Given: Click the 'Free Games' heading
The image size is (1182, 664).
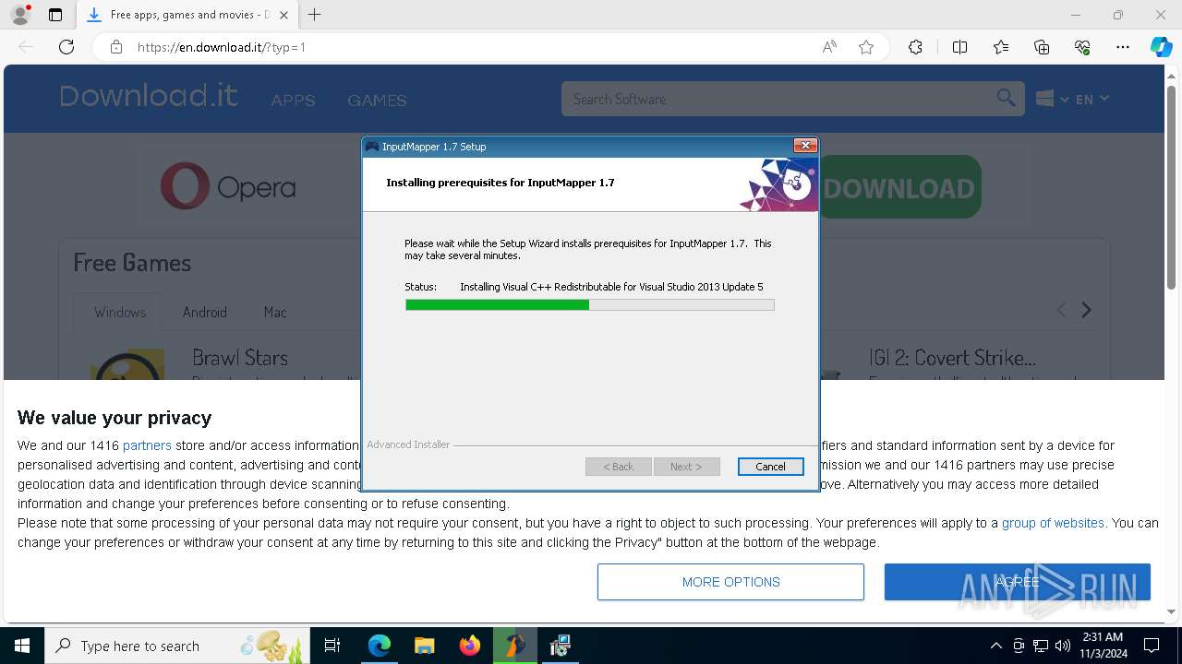Looking at the screenshot, I should click(132, 263).
